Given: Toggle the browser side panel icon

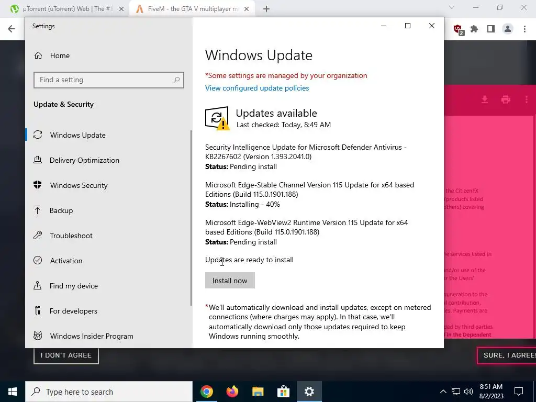Looking at the screenshot, I should 491,29.
